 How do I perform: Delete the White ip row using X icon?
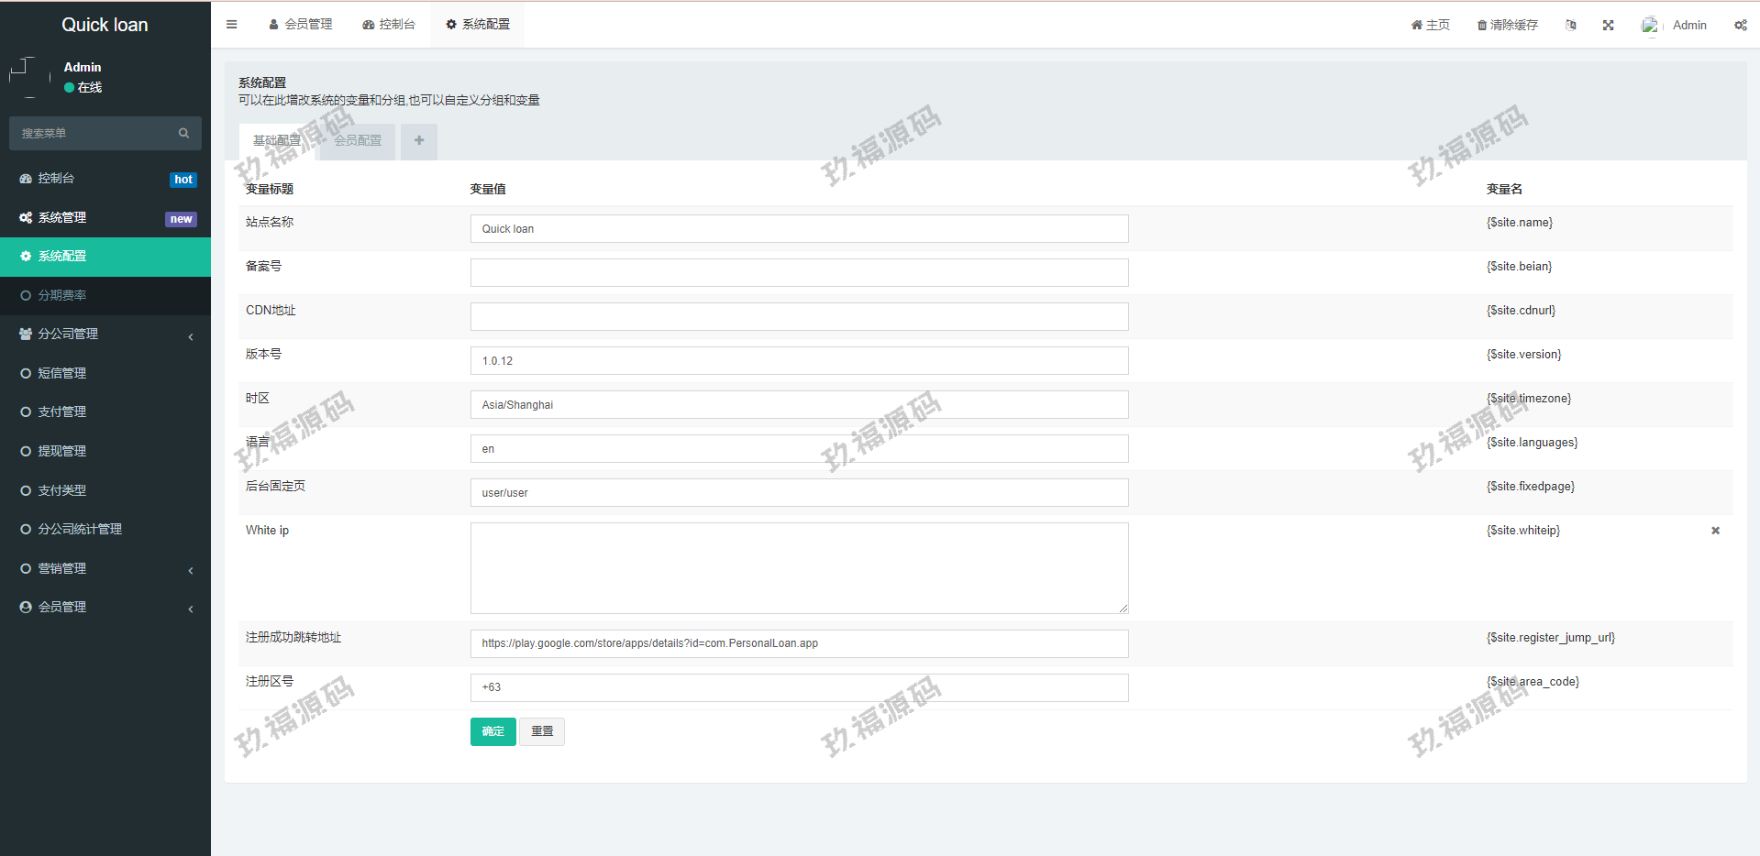1715,531
